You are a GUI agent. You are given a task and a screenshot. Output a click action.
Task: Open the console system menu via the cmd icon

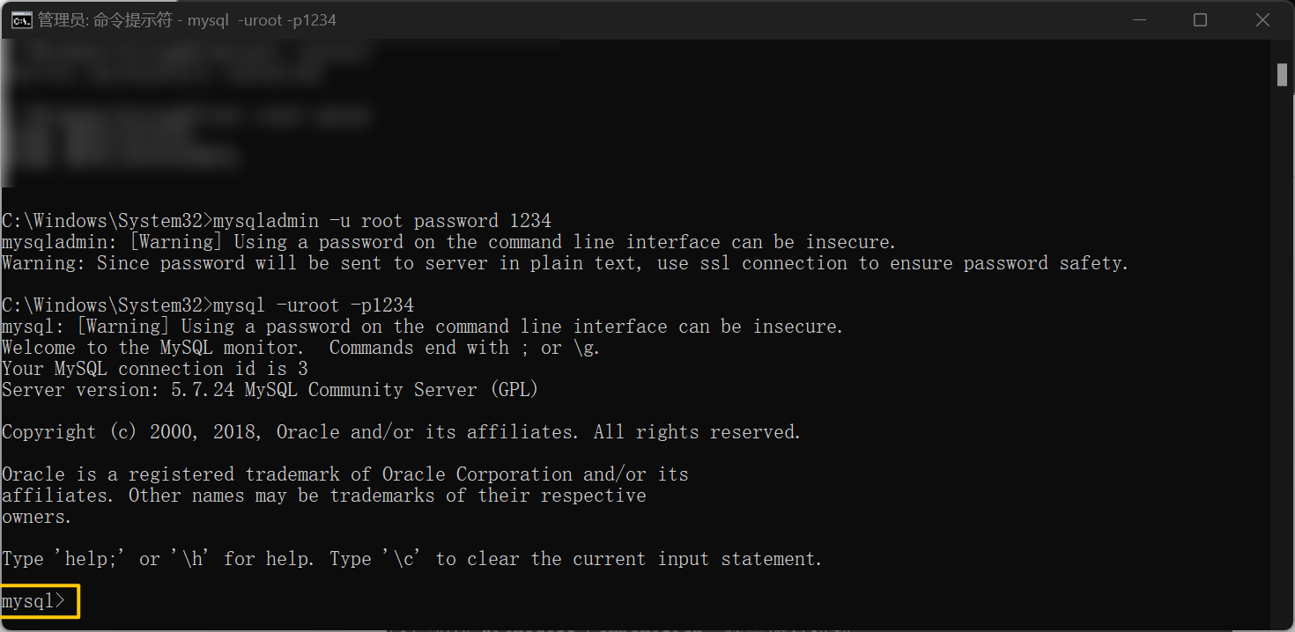tap(20, 18)
